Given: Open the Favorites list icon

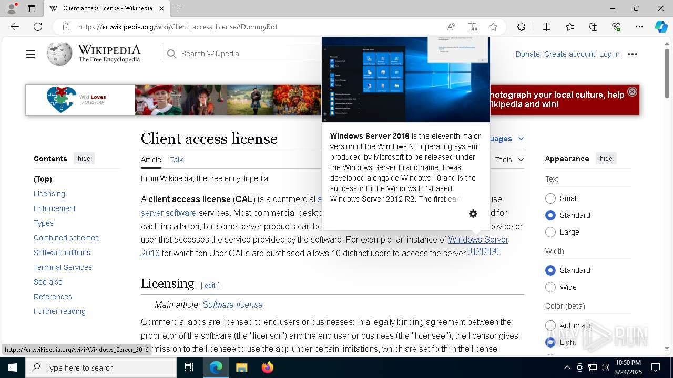Looking at the screenshot, I should pyautogui.click(x=570, y=27).
